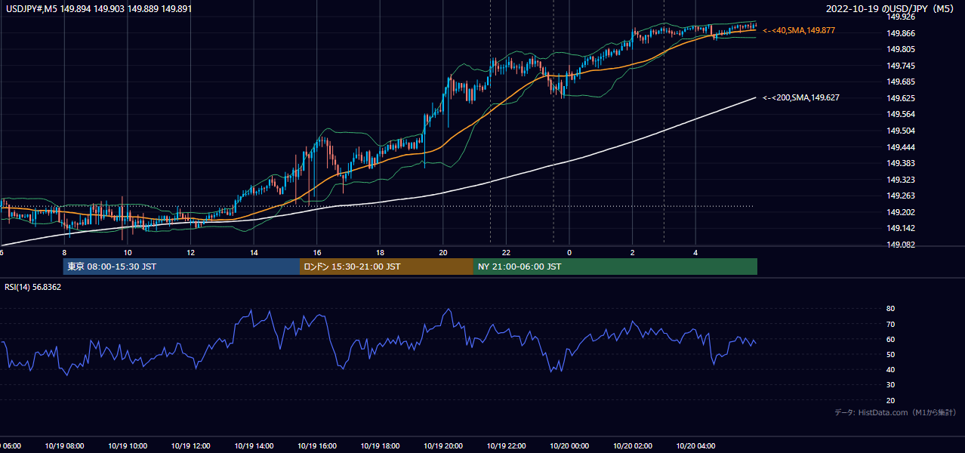Click price axis value 149.323
965x453 pixels.
(x=901, y=180)
